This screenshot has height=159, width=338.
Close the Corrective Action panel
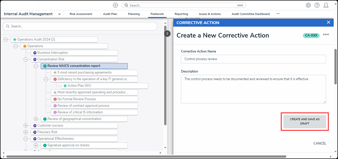[x=328, y=22]
